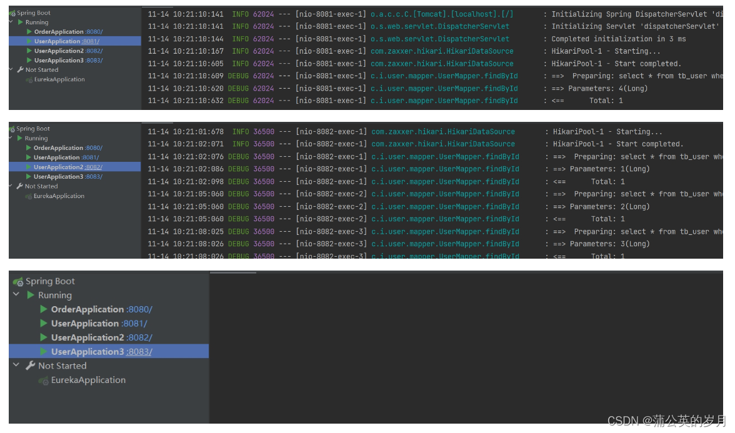Screen dimensions: 735x433
Task: Click the 'o.a.c.c.C.[Tomcat].[localhost].[/]' logger name
Action: tap(441, 14)
